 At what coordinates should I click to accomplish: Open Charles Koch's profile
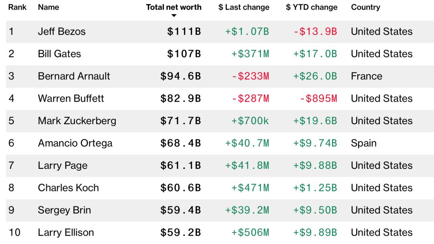tap(68, 188)
